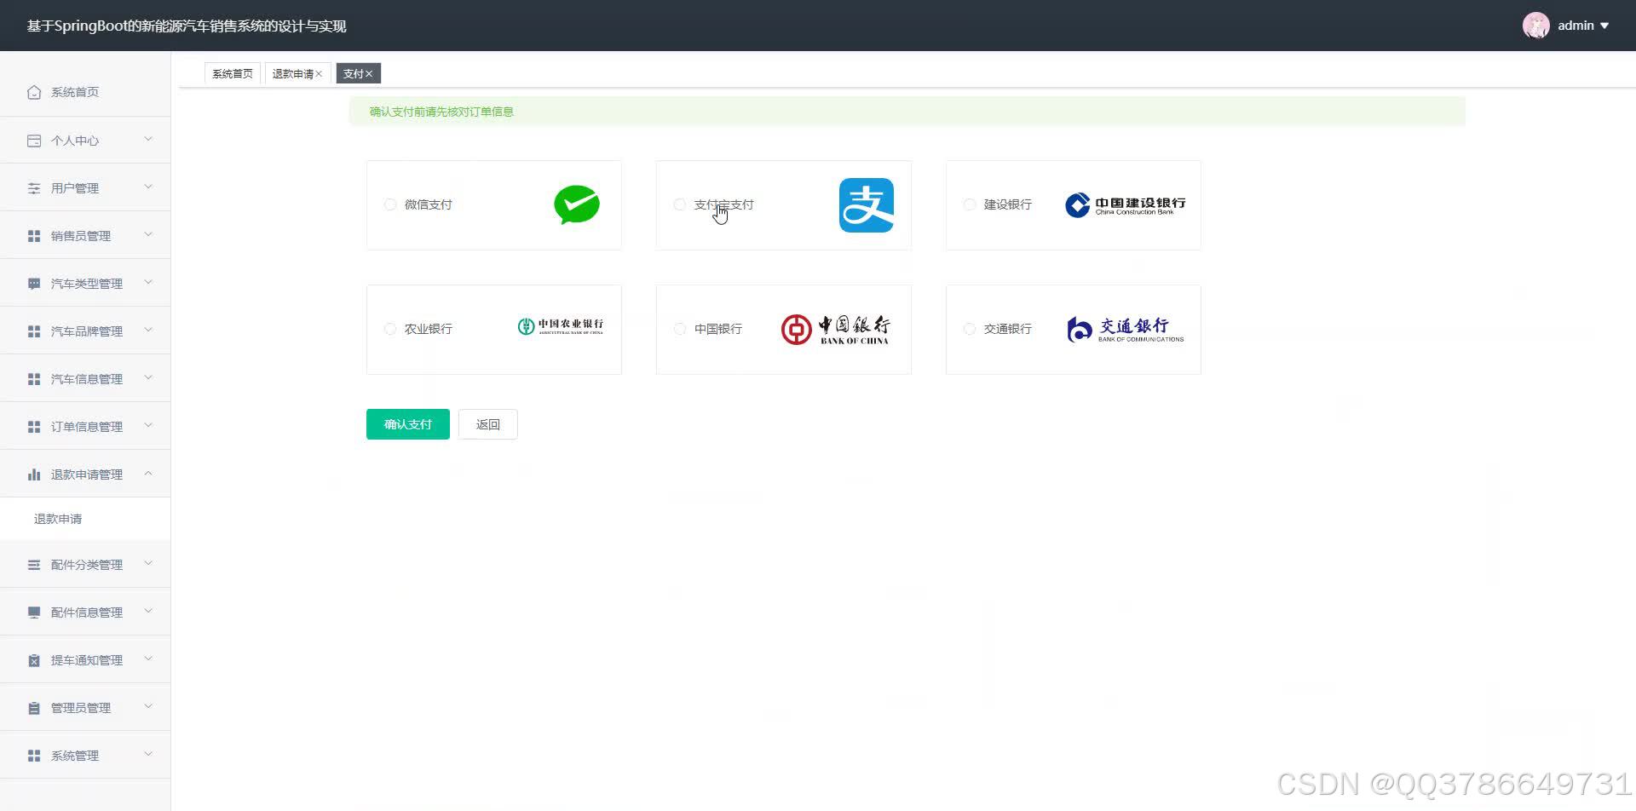Click the Agricultural Bank of China logo

(560, 326)
